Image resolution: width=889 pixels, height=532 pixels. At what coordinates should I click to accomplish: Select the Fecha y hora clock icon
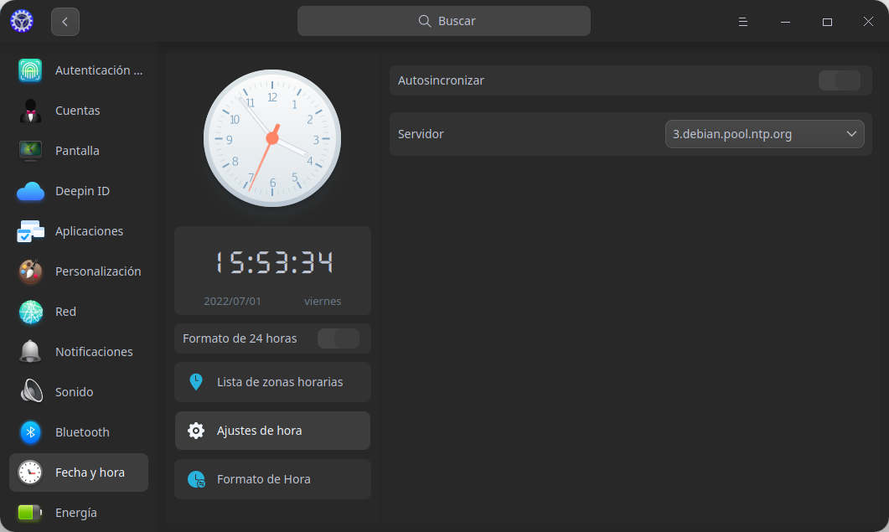(30, 473)
